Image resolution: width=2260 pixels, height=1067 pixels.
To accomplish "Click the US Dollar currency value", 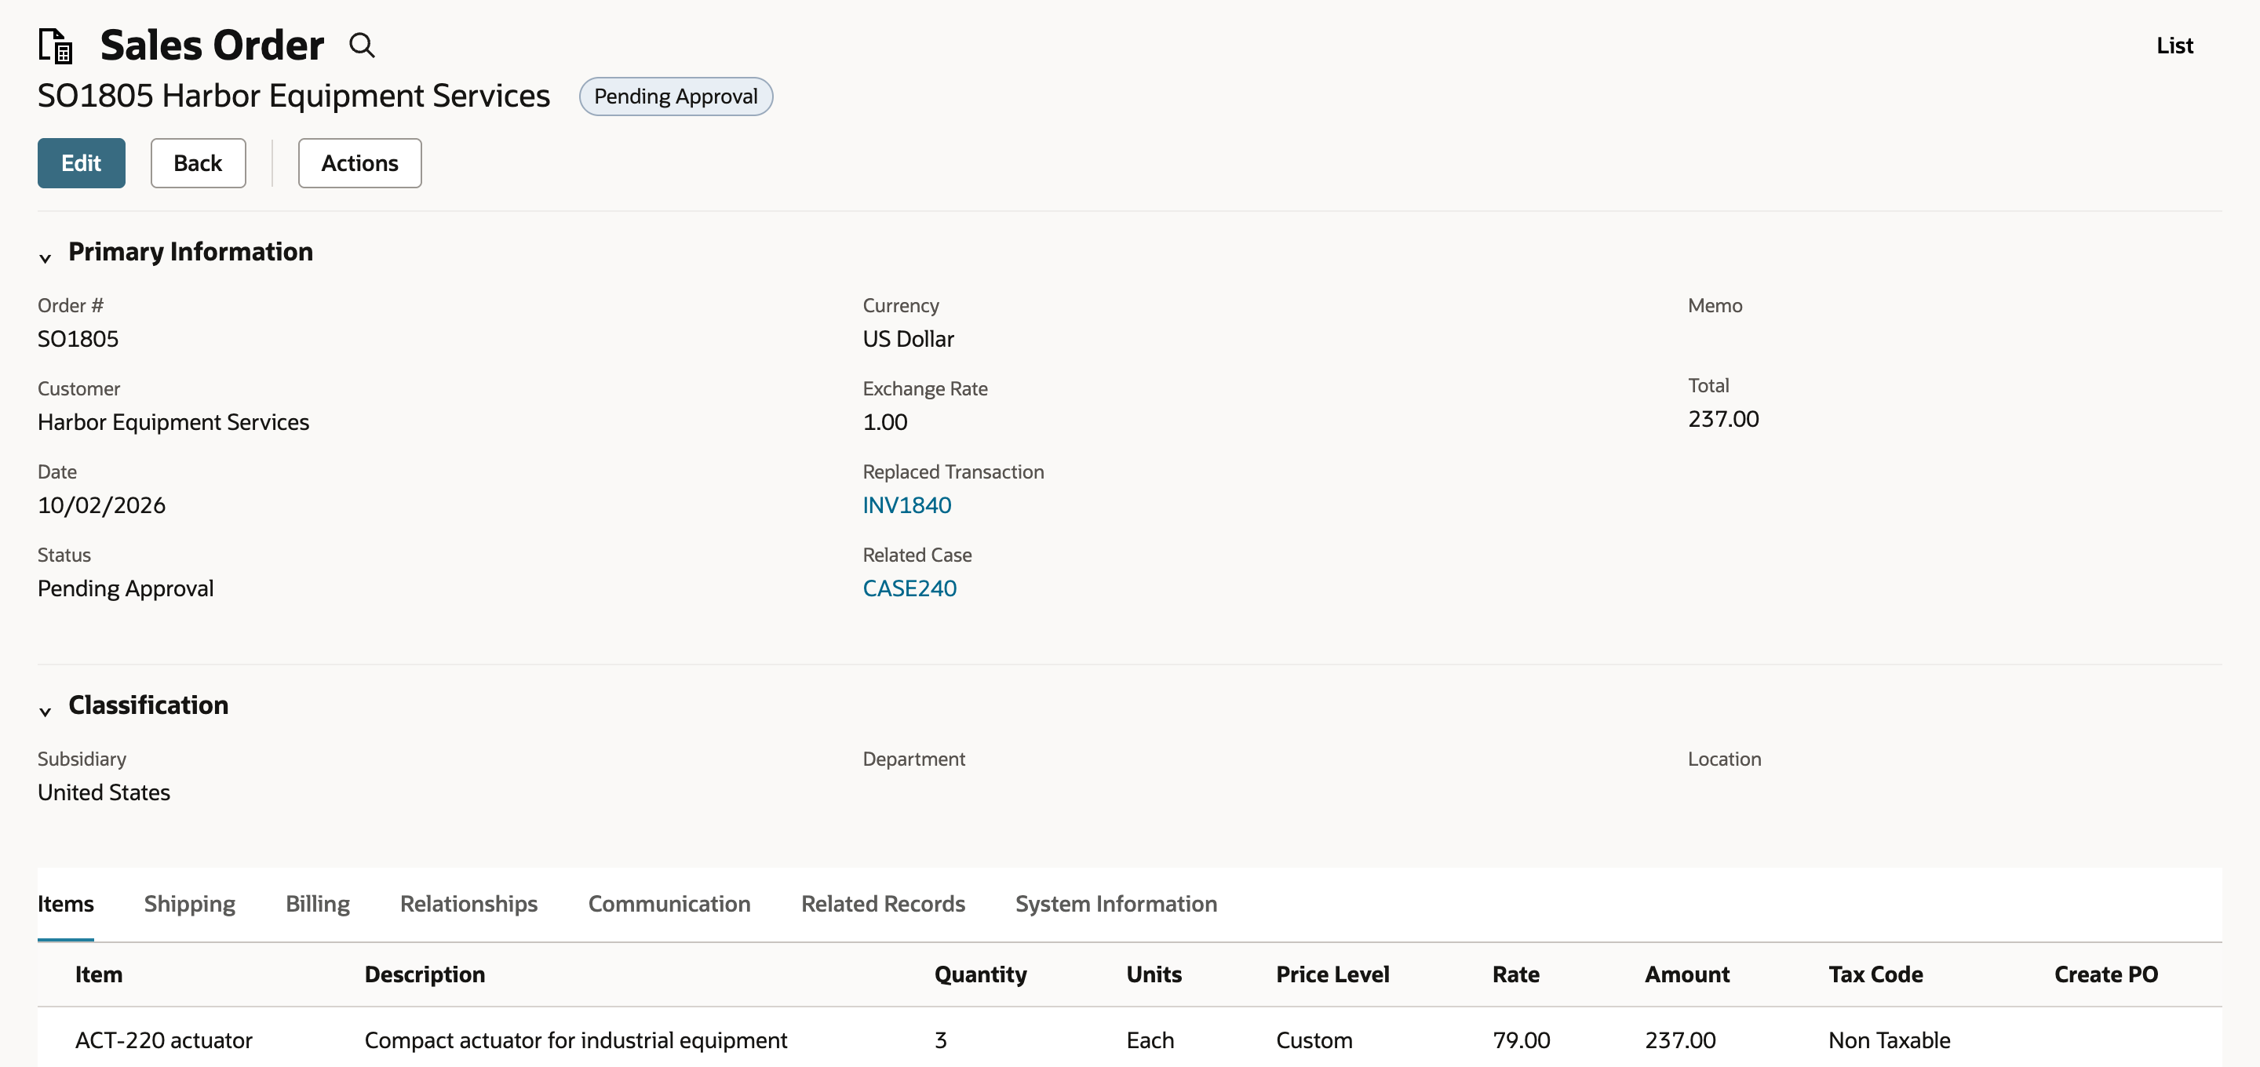I will pos(907,340).
